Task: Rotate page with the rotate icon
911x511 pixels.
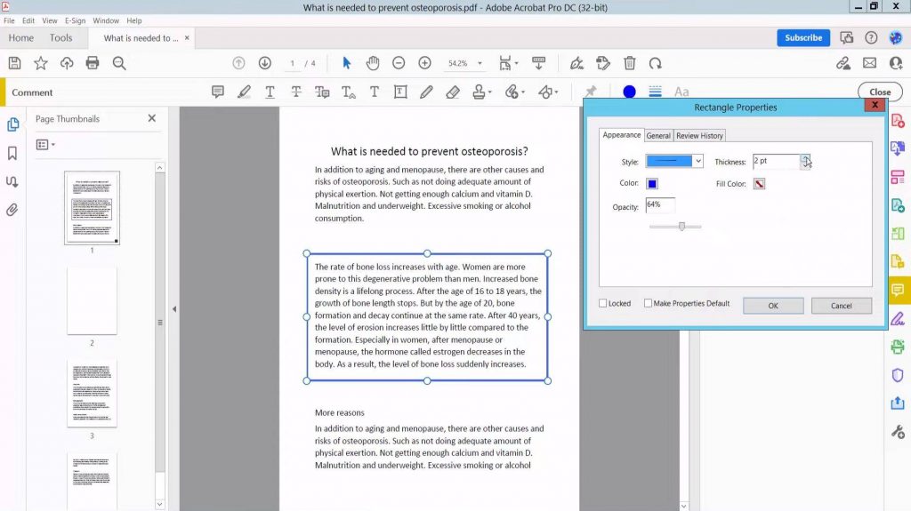Action: pos(656,63)
